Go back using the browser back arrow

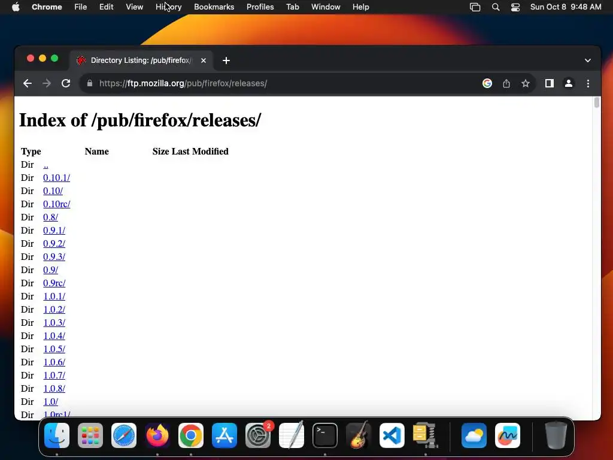point(28,83)
